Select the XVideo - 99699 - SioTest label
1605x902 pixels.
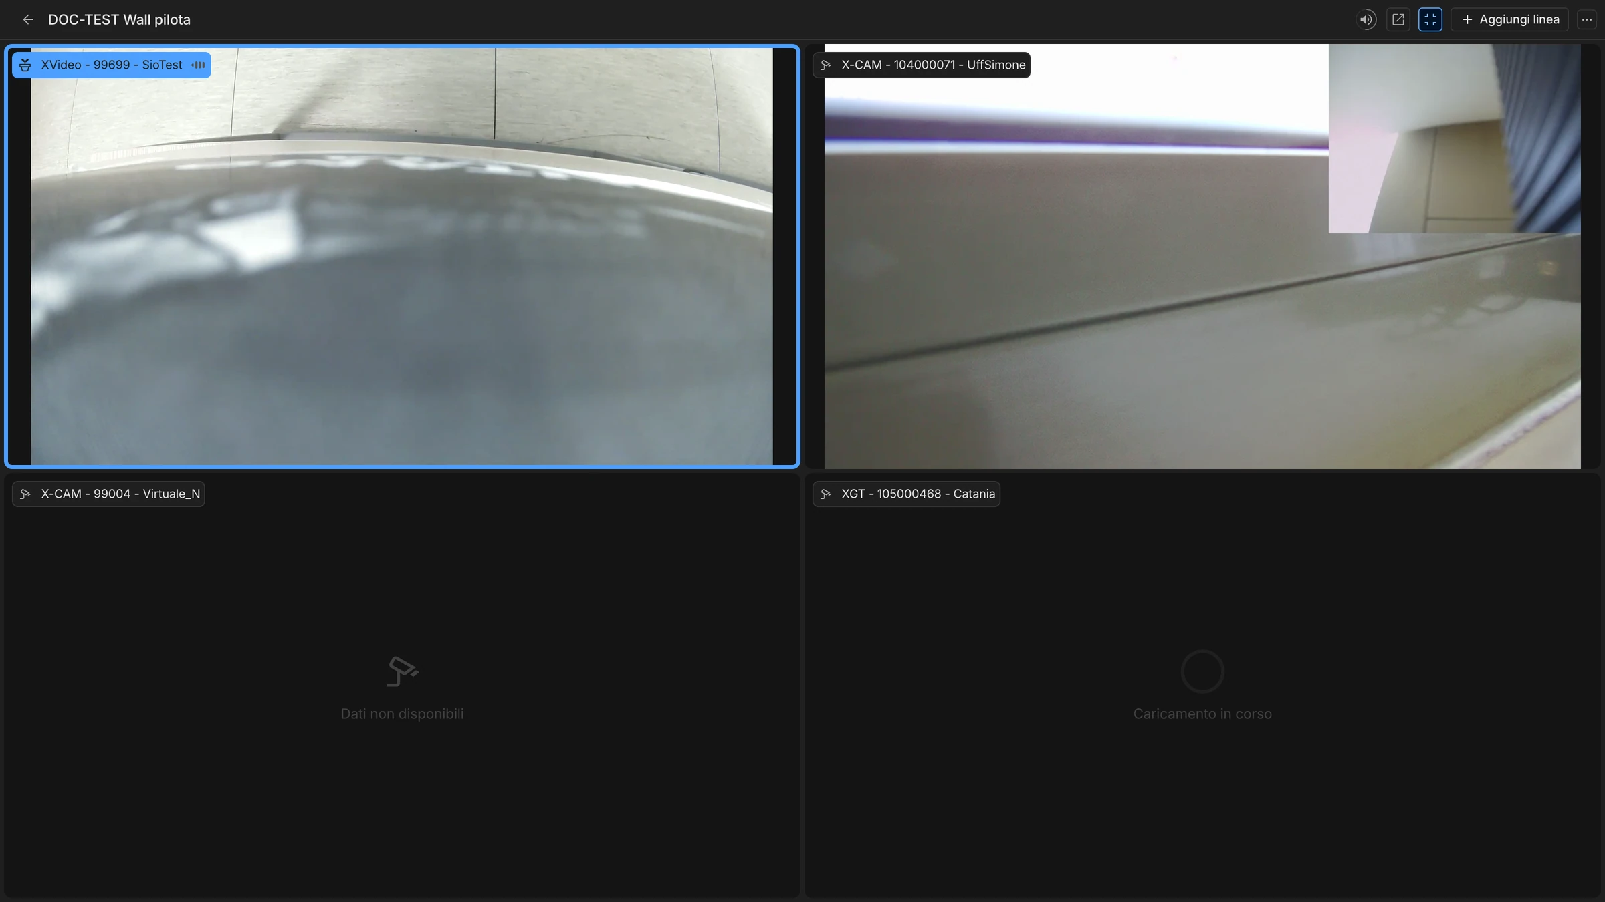[111, 65]
